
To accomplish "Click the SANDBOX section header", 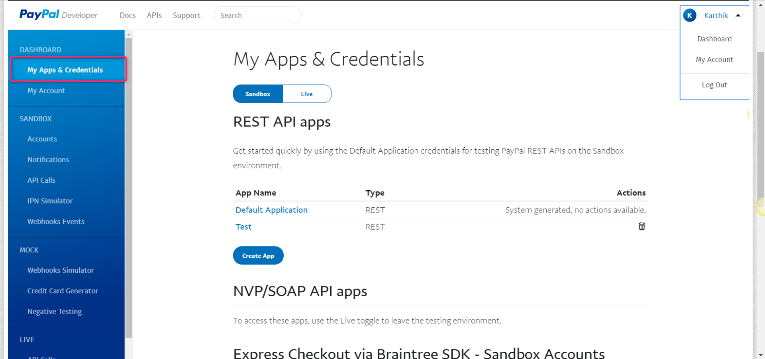I will point(36,119).
